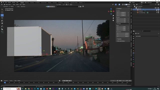Select the Select Box tool in the toolbar
This screenshot has height=90, width=160.
[x=2, y=9]
